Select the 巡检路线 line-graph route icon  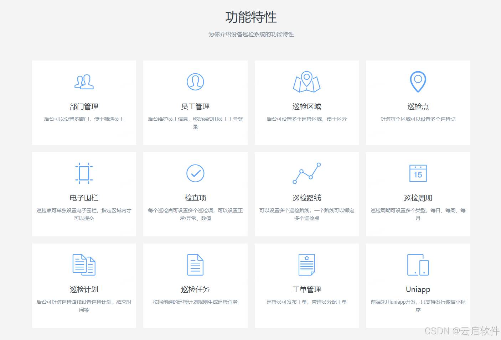(306, 173)
